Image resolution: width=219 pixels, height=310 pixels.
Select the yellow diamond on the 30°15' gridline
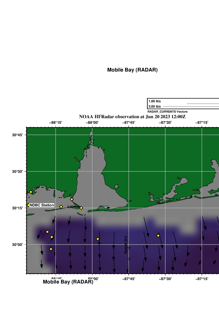tap(81, 208)
